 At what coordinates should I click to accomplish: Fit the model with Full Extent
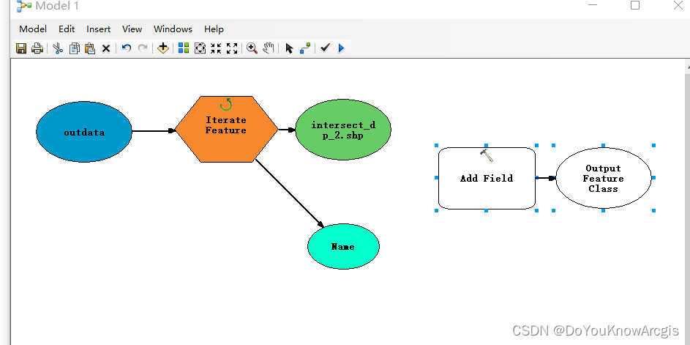[x=200, y=48]
